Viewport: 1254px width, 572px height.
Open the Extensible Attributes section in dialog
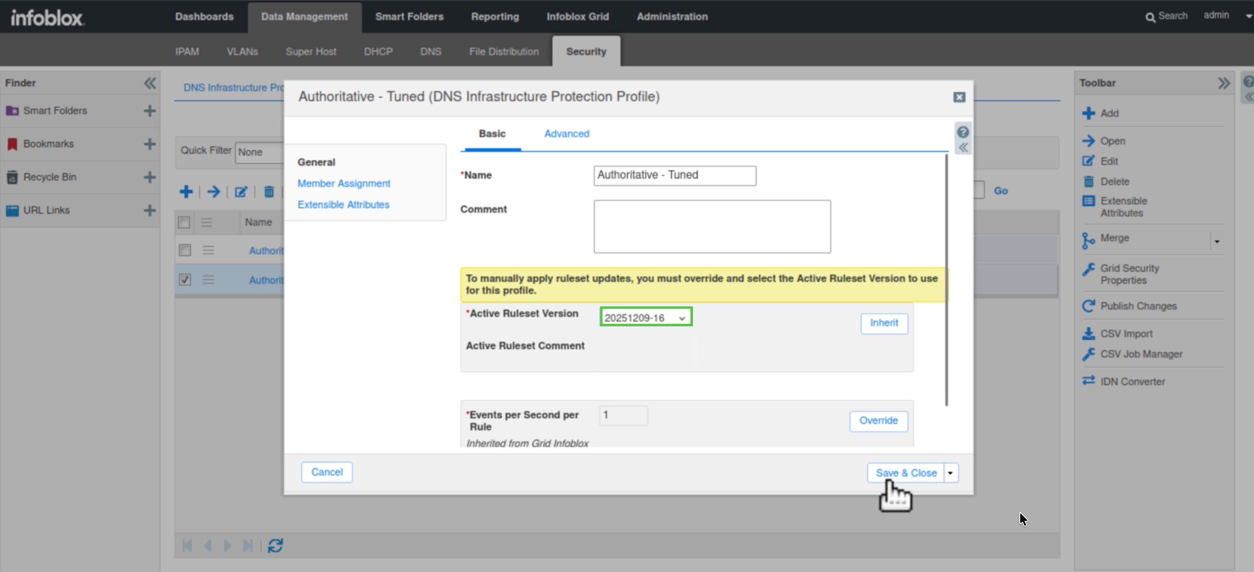[344, 205]
